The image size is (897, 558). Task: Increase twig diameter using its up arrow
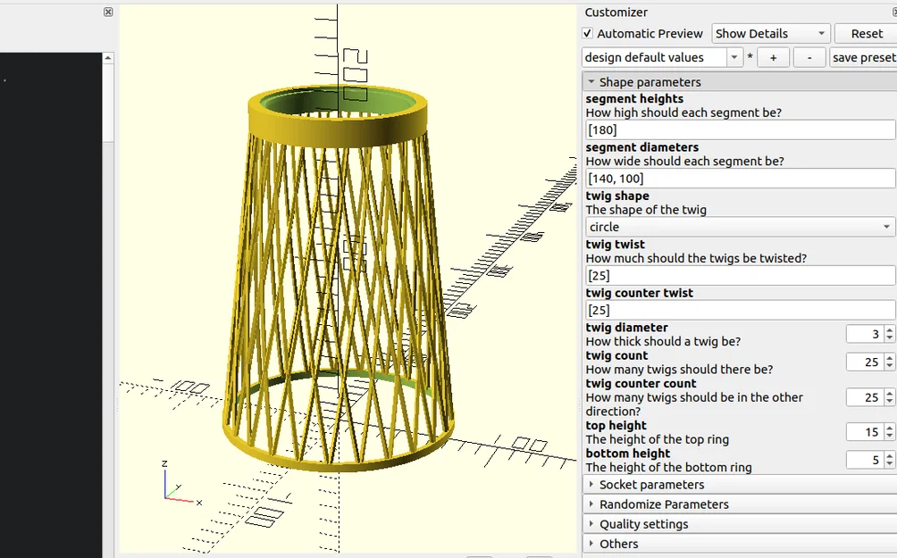[889, 329]
